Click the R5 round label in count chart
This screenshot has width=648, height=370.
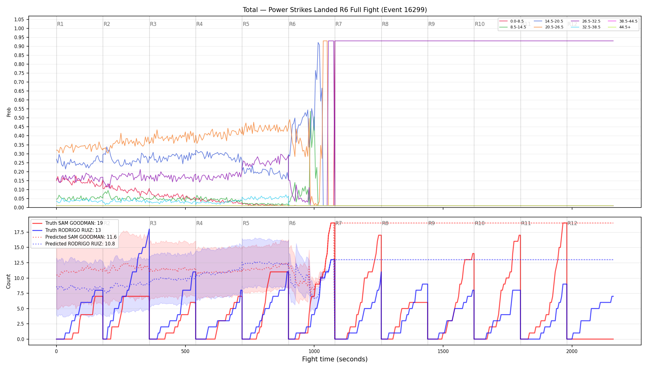coord(246,223)
